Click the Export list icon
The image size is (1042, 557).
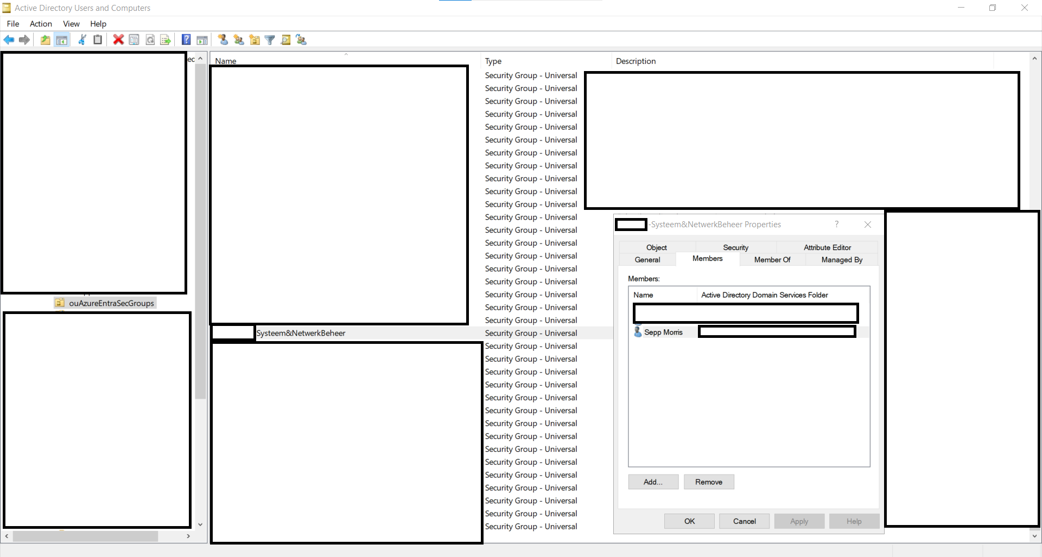tap(166, 40)
